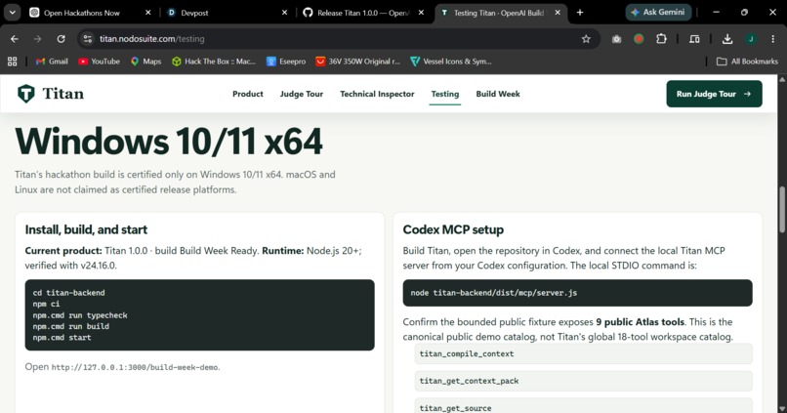Click the Titan wordmark link
Viewport: 787px width, 413px height.
point(62,94)
